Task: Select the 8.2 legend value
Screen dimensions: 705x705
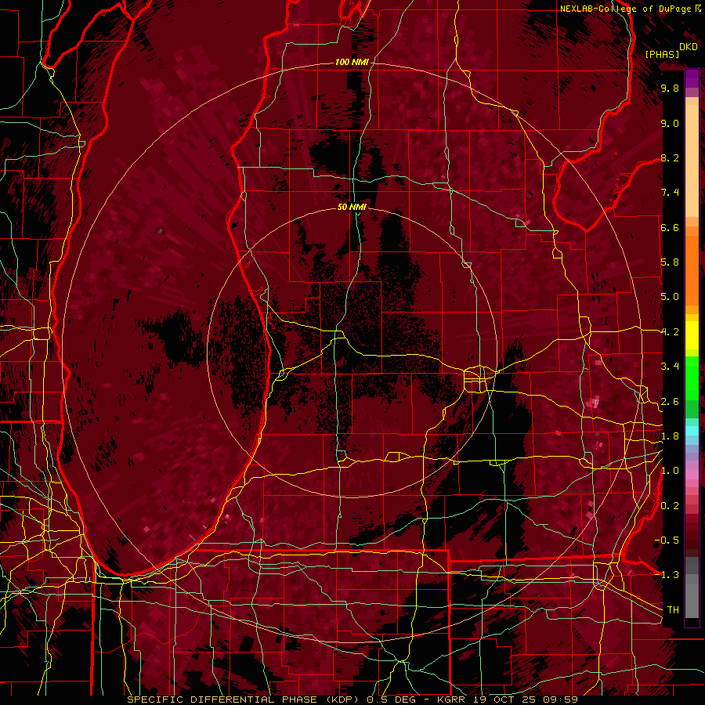Action: pyautogui.click(x=670, y=157)
